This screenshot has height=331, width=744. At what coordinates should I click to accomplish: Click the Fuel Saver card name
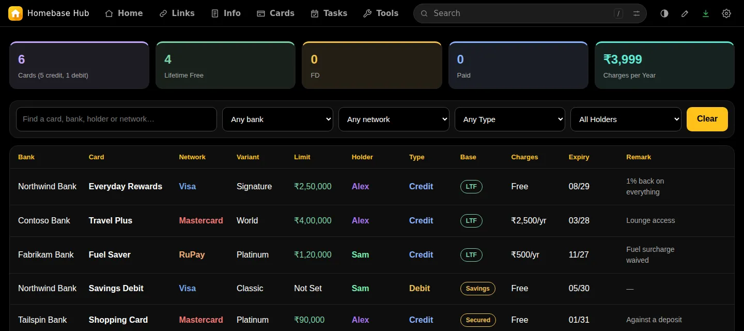click(110, 255)
